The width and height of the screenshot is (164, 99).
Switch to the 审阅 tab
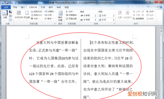pyautogui.click(x=59, y=7)
